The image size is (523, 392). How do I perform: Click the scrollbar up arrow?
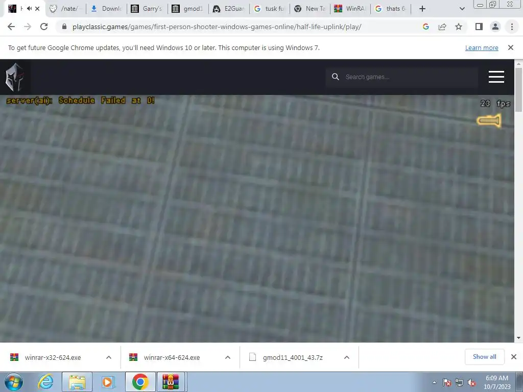(518, 63)
